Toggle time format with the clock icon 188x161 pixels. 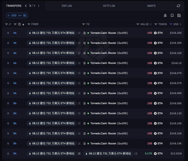pos(19,24)
